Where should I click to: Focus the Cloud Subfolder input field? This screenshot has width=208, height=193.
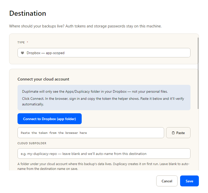tap(104, 154)
